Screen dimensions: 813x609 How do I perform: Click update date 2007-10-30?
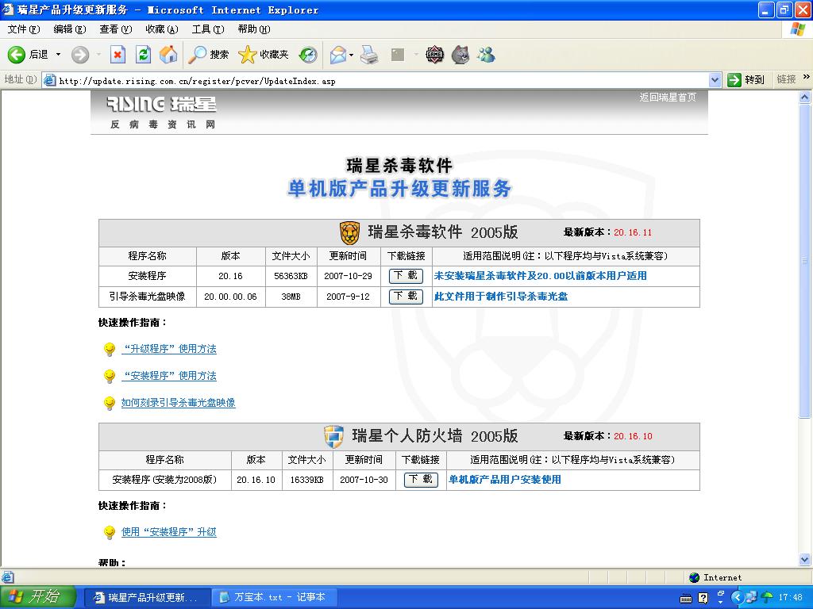(x=364, y=480)
